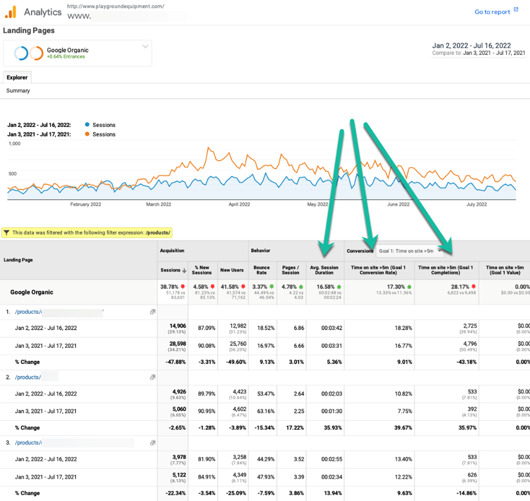Switch to the Summary view
Screen dimensions: 530x501
pos(18,91)
